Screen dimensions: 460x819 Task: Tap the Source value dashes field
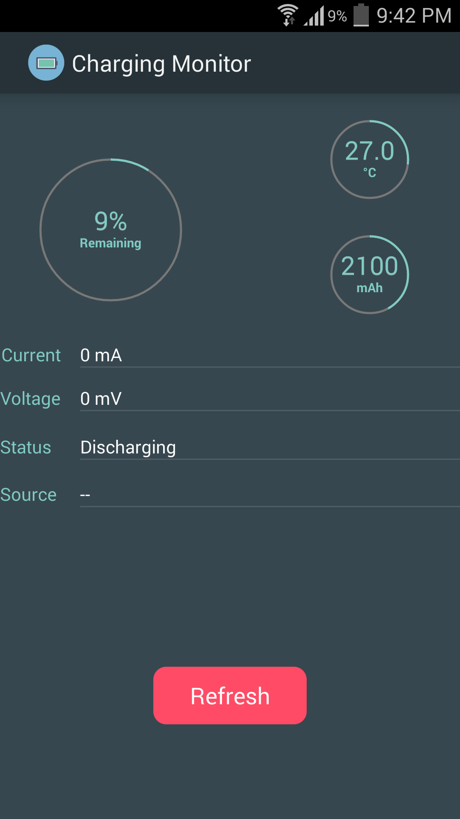(270, 495)
